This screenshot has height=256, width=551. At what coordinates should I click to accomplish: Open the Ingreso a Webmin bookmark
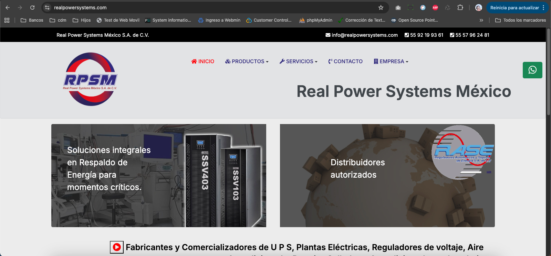tap(219, 20)
